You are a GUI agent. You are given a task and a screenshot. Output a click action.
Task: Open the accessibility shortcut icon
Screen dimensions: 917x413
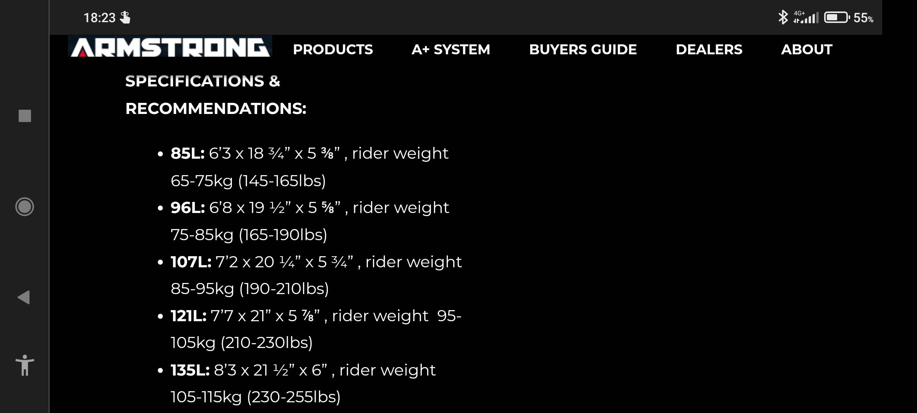[25, 365]
